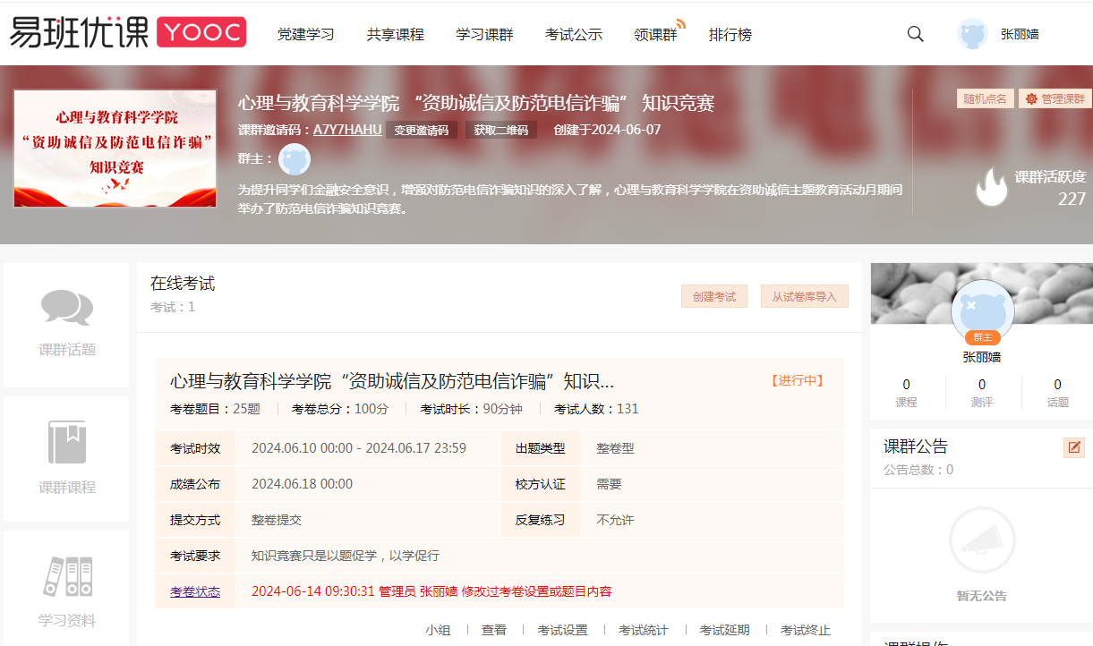Open the 课群话题 chat bubble icon

click(x=67, y=308)
